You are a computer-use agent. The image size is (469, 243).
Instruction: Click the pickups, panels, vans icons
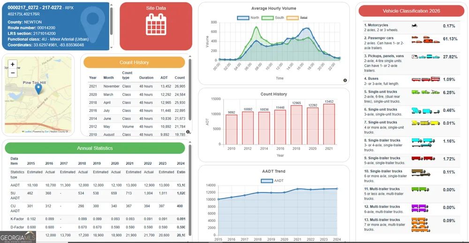[425, 57]
